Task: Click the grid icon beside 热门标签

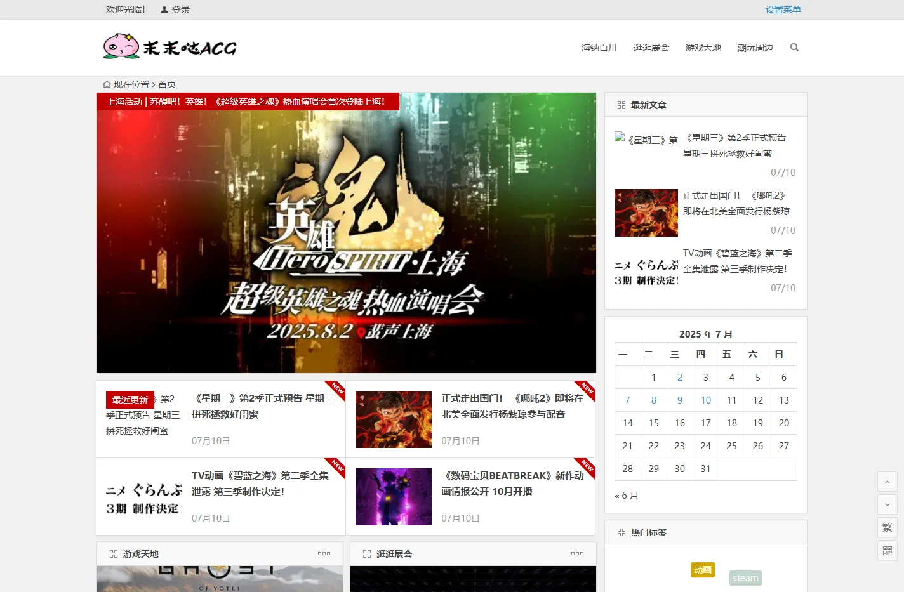Action: [621, 532]
